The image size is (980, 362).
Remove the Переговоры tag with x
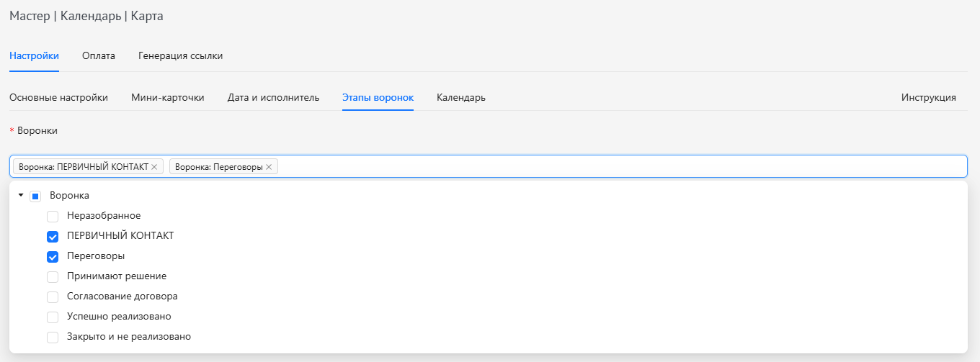269,167
